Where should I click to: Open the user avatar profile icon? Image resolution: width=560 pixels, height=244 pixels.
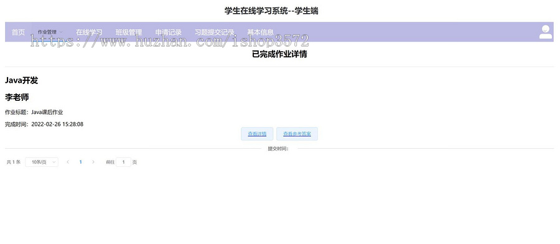tap(545, 32)
